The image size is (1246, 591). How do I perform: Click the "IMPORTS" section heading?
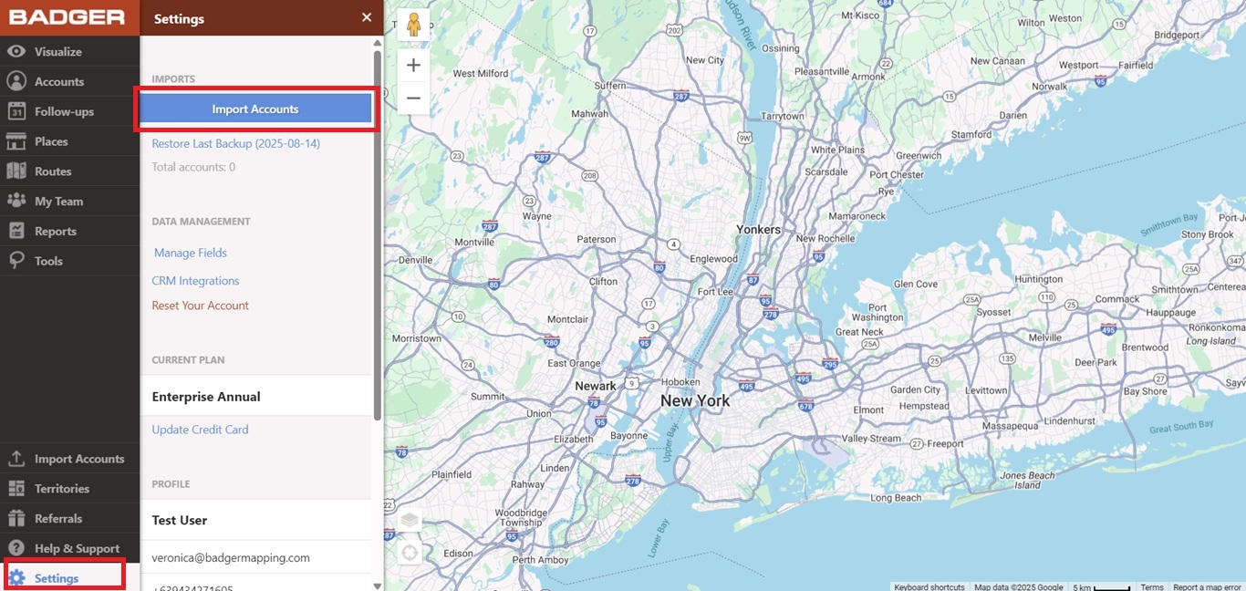(x=173, y=79)
